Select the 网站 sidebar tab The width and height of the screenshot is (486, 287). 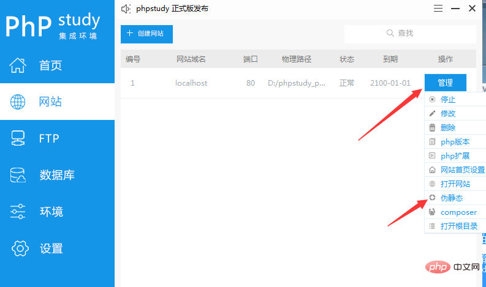click(58, 102)
